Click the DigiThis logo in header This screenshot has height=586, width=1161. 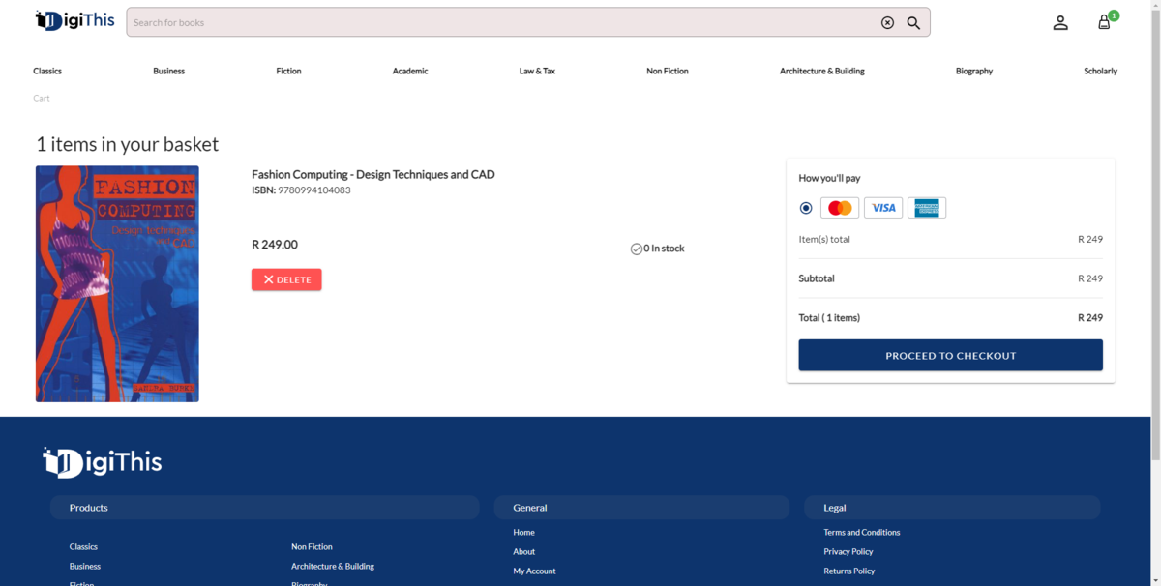pyautogui.click(x=74, y=21)
